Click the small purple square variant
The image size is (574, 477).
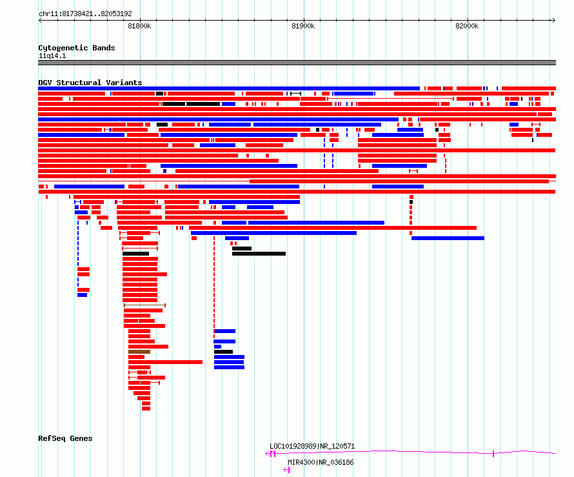(164, 171)
